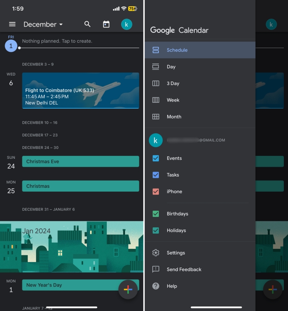Tap home indicator bar on left screen
The image size is (288, 311).
(72, 307)
